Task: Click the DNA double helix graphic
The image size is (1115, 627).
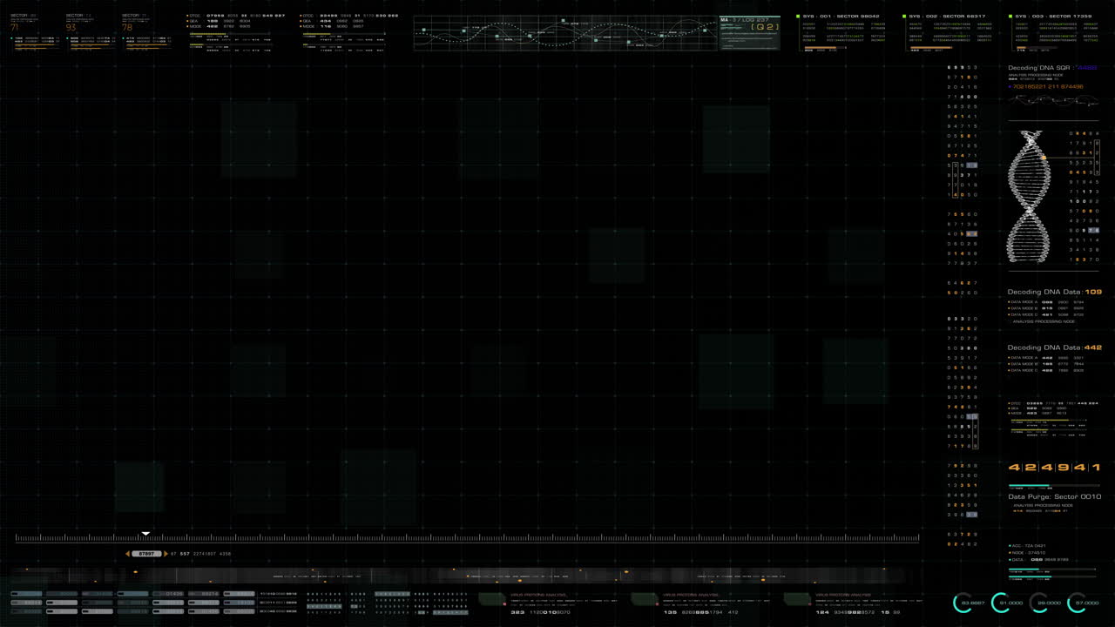Action: pos(1029,197)
